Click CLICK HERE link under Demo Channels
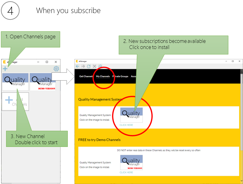Screen dimensions: 243x184 [x=126, y=172]
